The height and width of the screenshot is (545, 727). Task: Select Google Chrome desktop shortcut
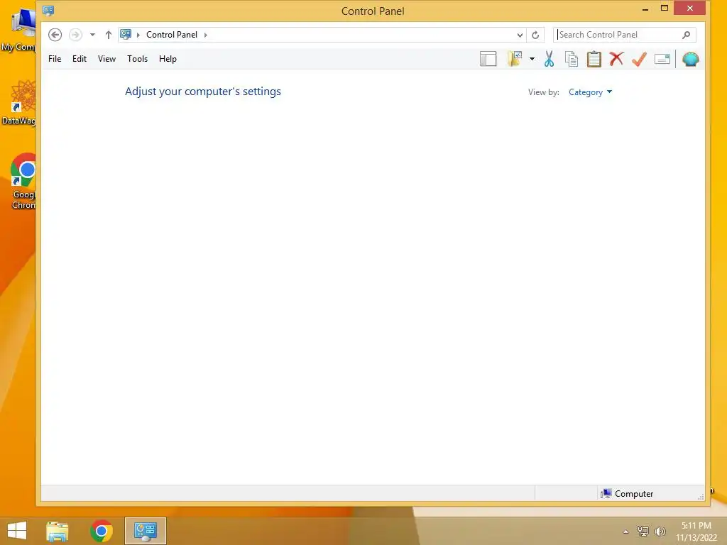22,182
